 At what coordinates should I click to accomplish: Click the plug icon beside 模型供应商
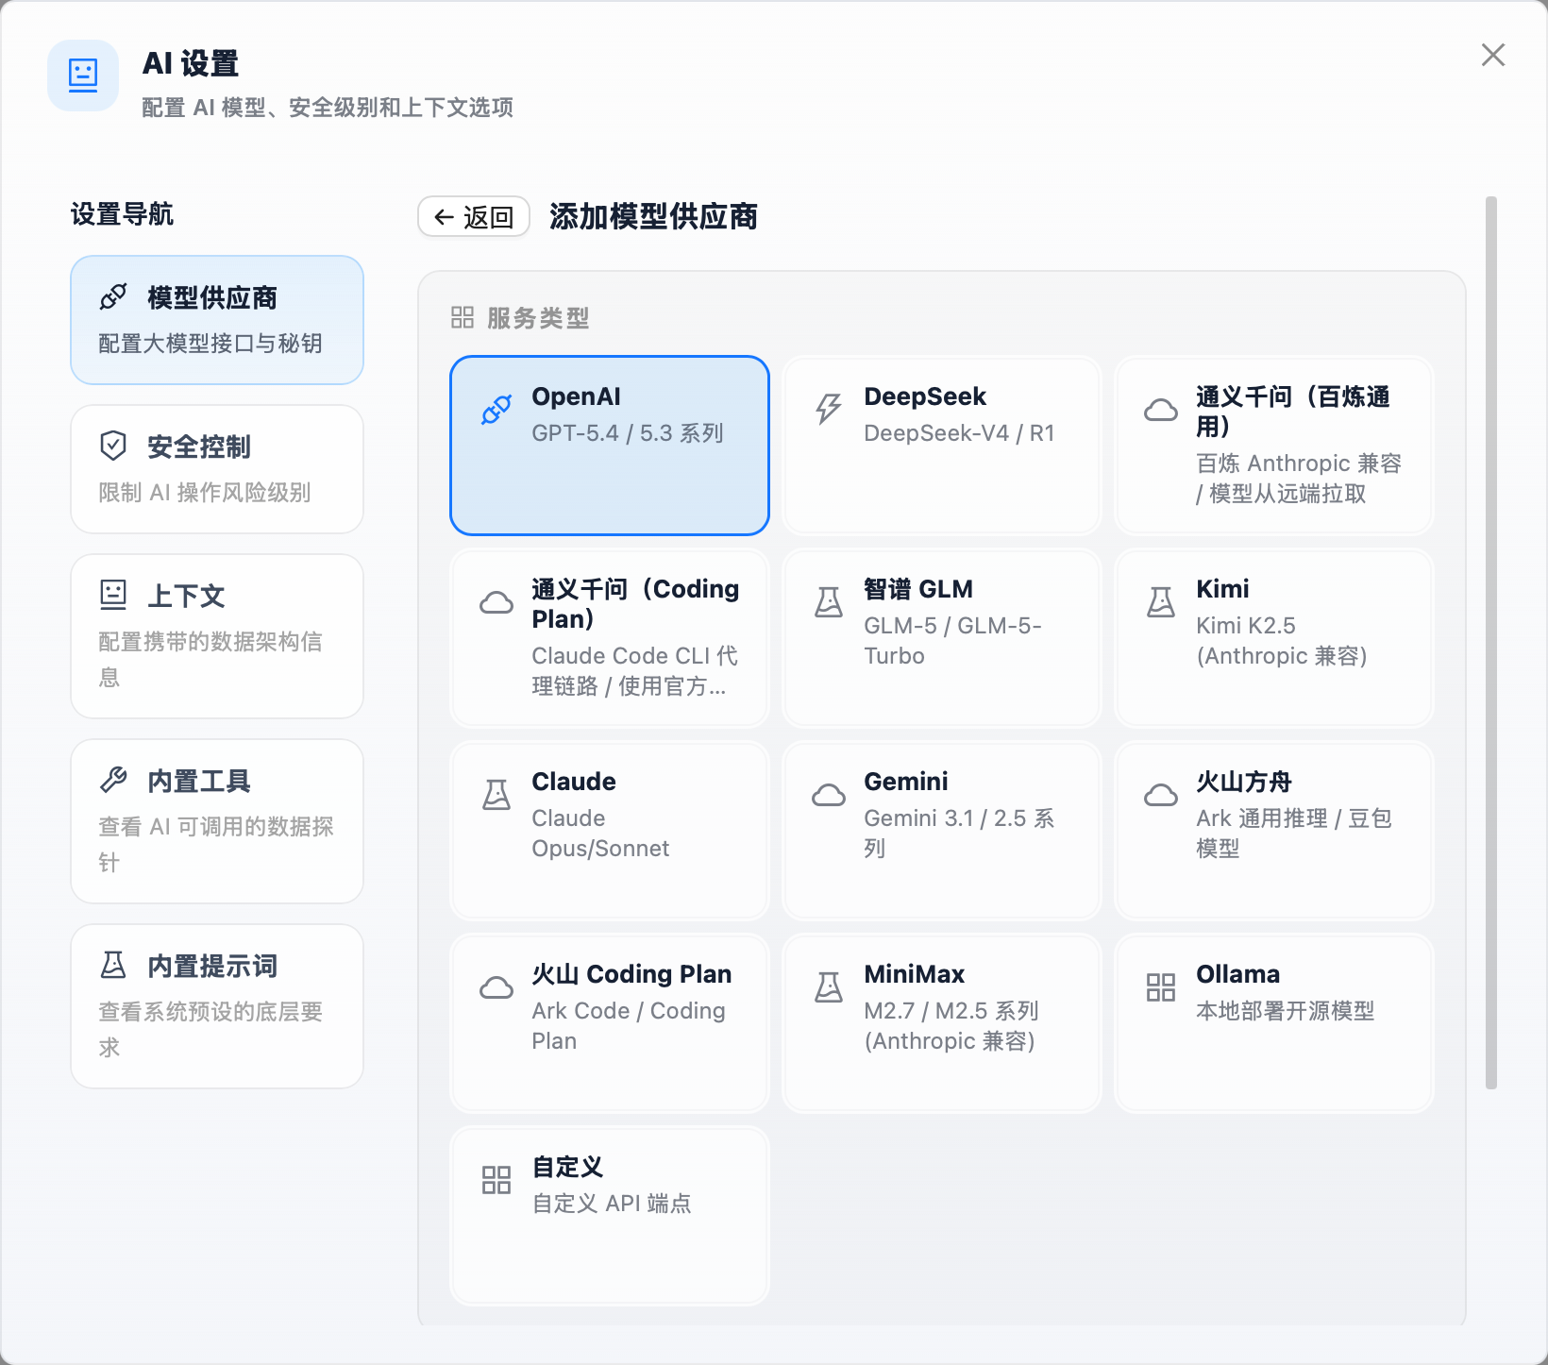[113, 297]
